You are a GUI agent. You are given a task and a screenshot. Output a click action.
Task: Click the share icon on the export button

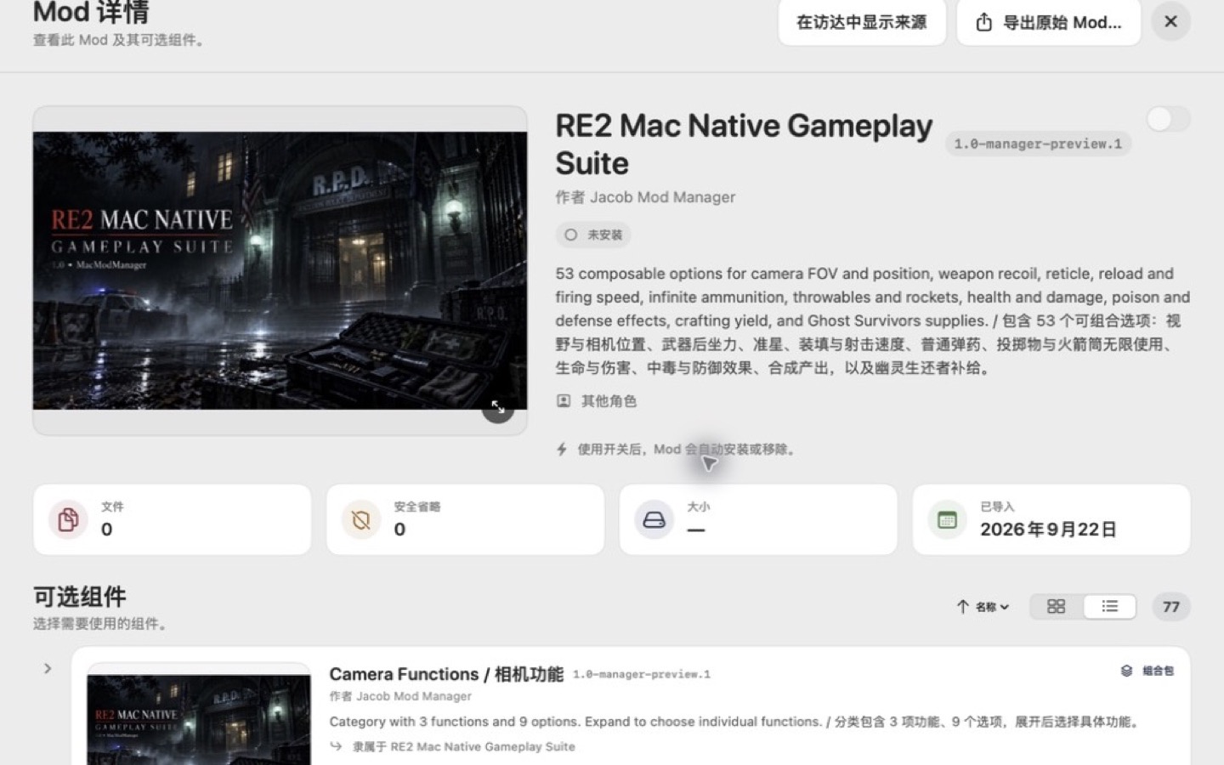pos(983,22)
